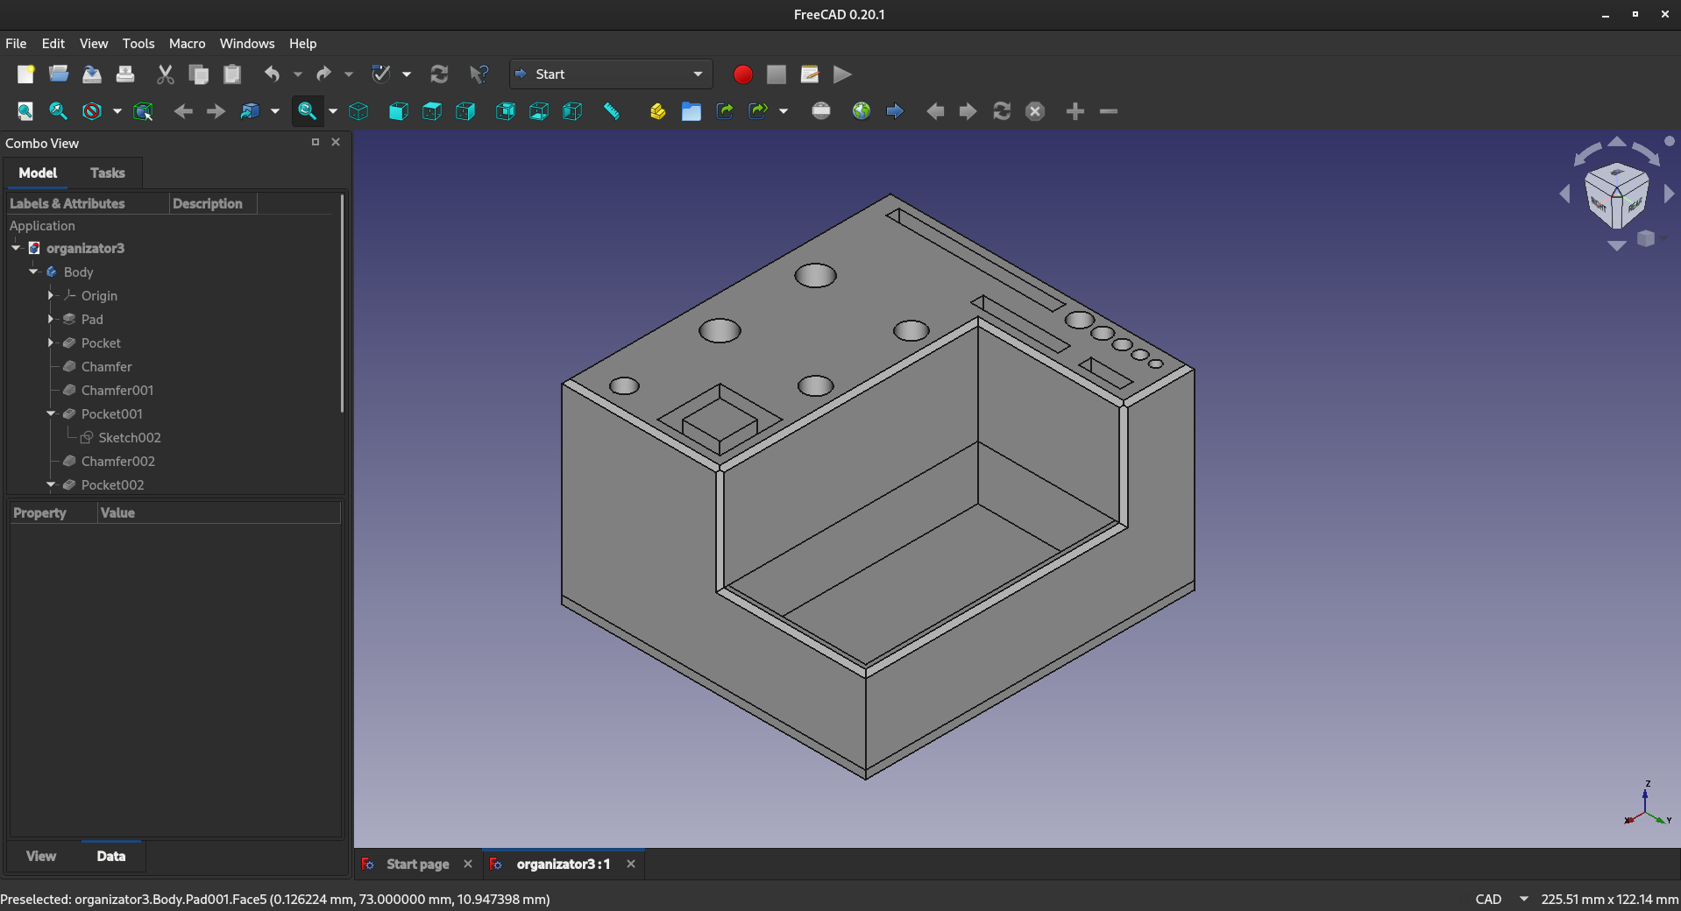Fit the whole model in the view

point(25,111)
